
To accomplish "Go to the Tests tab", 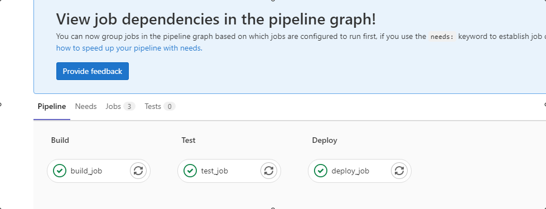I will (x=160, y=107).
